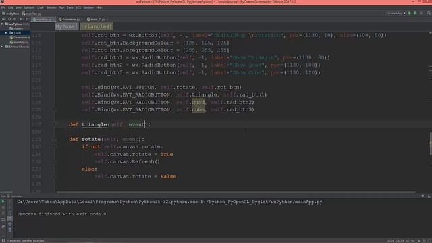Click mainApp.py in the navigation bar
The width and height of the screenshot is (432, 243).
[32, 13]
